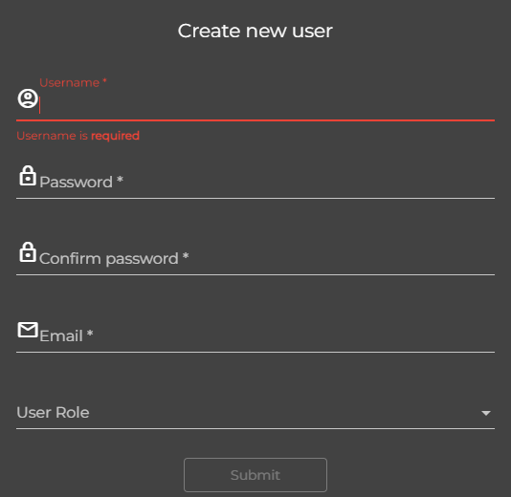Click the envelope icon beside Email
Screen dimensions: 511x497
28,330
